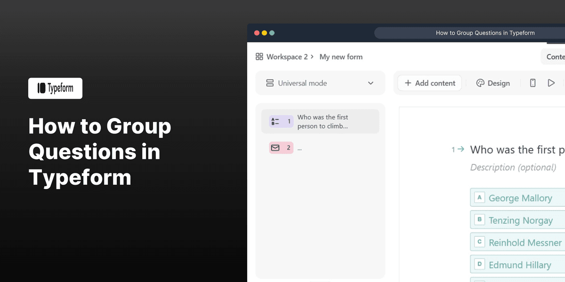Screen dimensions: 565x282
Task: Open the workspace grid icon
Action: point(259,56)
